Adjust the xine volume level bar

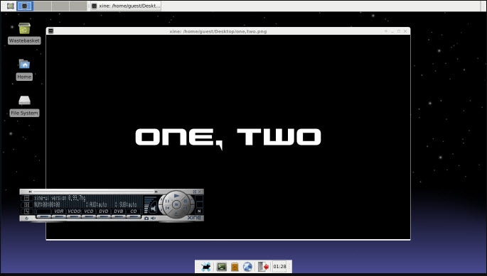pyautogui.click(x=147, y=204)
